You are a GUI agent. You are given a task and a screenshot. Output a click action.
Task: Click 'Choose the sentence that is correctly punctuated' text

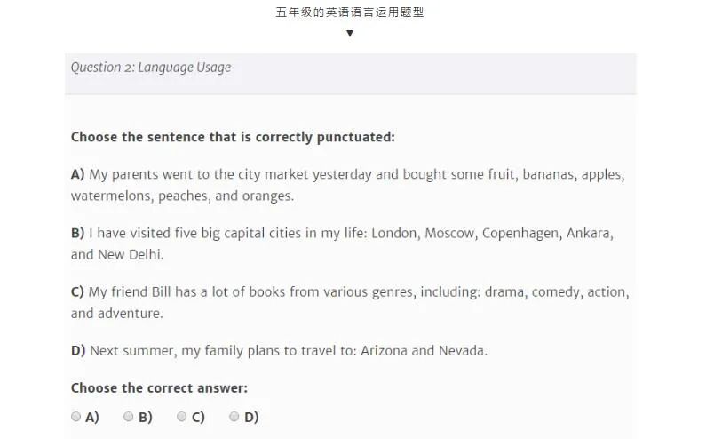pos(233,137)
